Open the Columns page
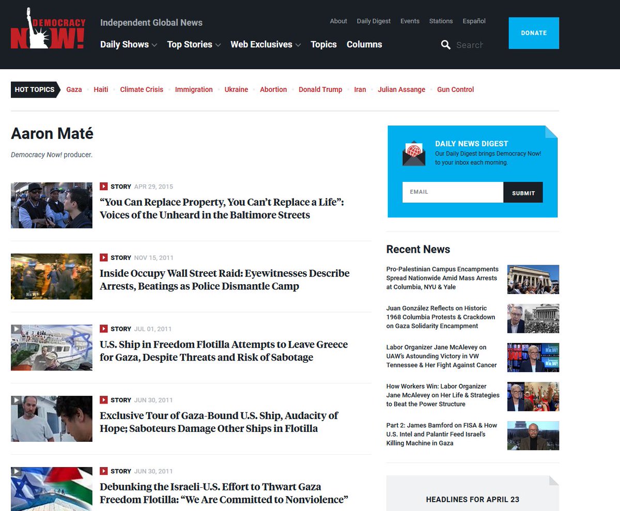Screen dimensions: 620x511 click(x=364, y=44)
